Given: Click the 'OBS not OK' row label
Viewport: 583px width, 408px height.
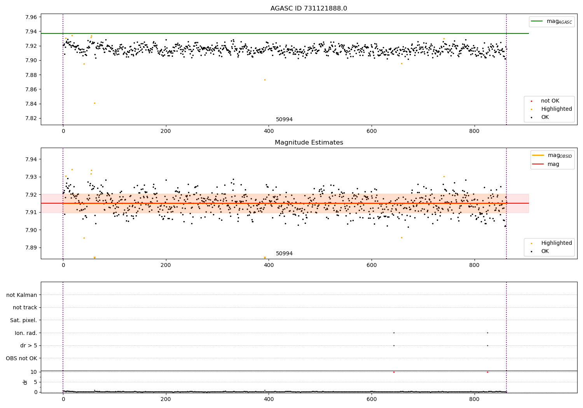Looking at the screenshot, I should point(21,358).
